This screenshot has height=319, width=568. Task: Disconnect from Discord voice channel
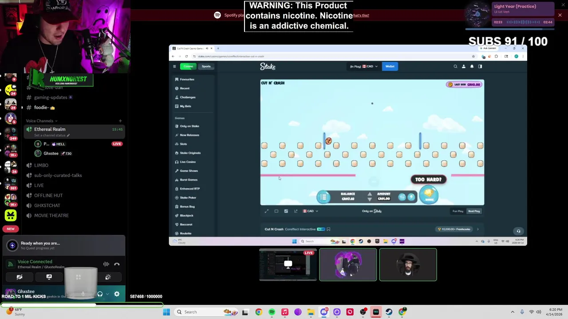point(117,264)
